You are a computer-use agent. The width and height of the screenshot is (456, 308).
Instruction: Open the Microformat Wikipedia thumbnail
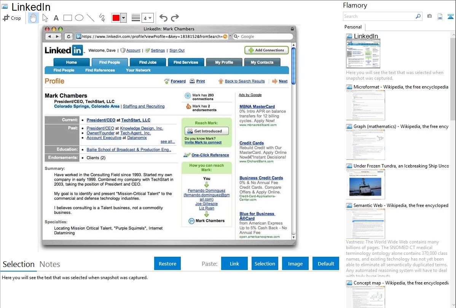coord(365,105)
